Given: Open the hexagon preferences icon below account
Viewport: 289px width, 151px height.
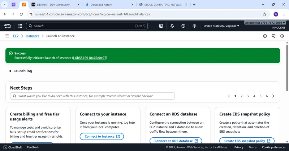Looking at the screenshot, I should click(282, 36).
